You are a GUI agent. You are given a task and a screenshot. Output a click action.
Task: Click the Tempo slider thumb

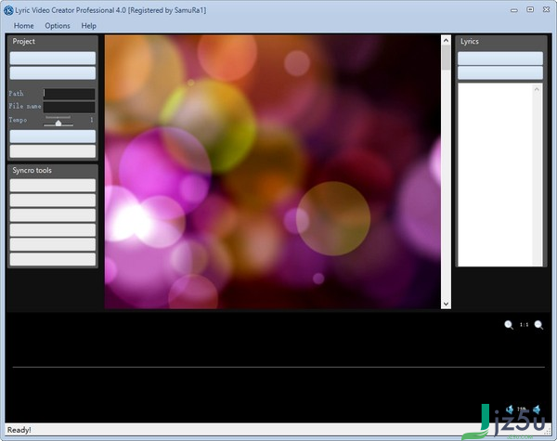[58, 123]
